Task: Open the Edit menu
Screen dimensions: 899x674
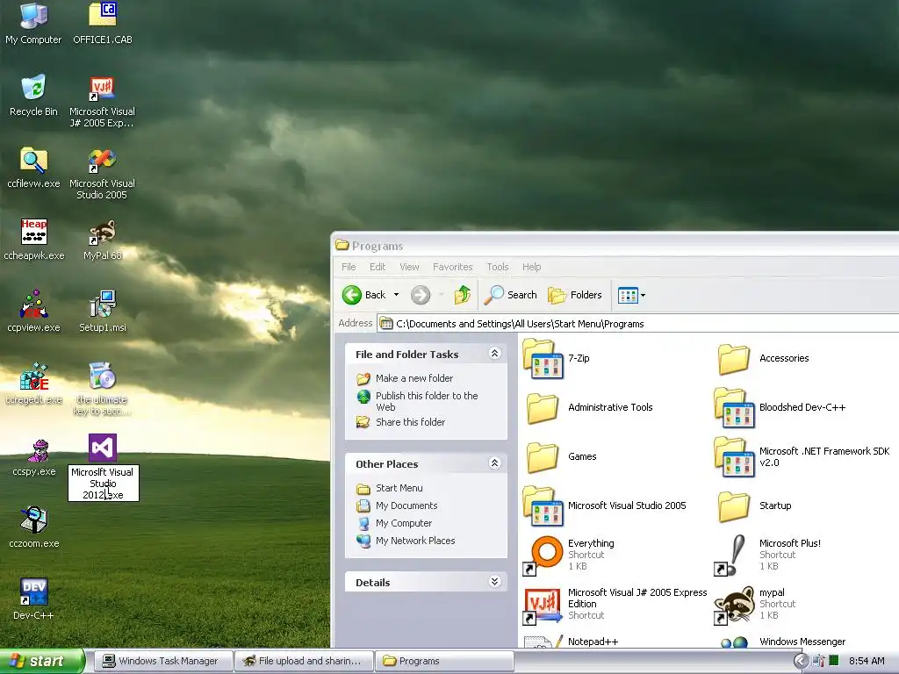Action: 378,267
